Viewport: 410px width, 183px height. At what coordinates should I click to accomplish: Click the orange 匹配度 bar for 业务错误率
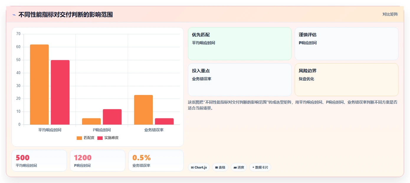[x=143, y=110]
